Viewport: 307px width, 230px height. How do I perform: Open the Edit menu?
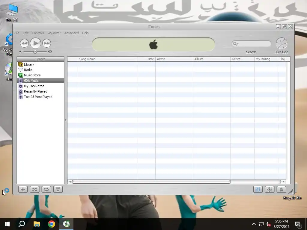25,33
